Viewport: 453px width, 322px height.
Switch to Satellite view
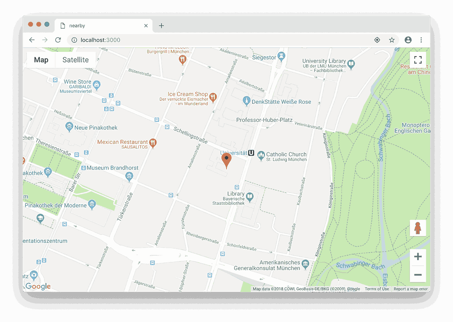(x=75, y=60)
